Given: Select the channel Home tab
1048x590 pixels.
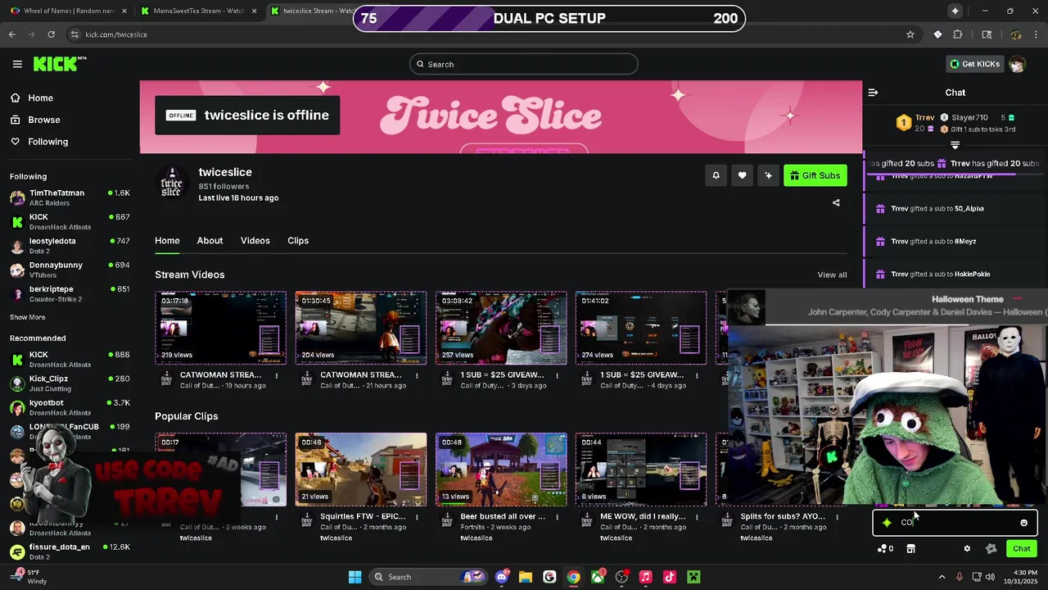Looking at the screenshot, I should [x=167, y=240].
